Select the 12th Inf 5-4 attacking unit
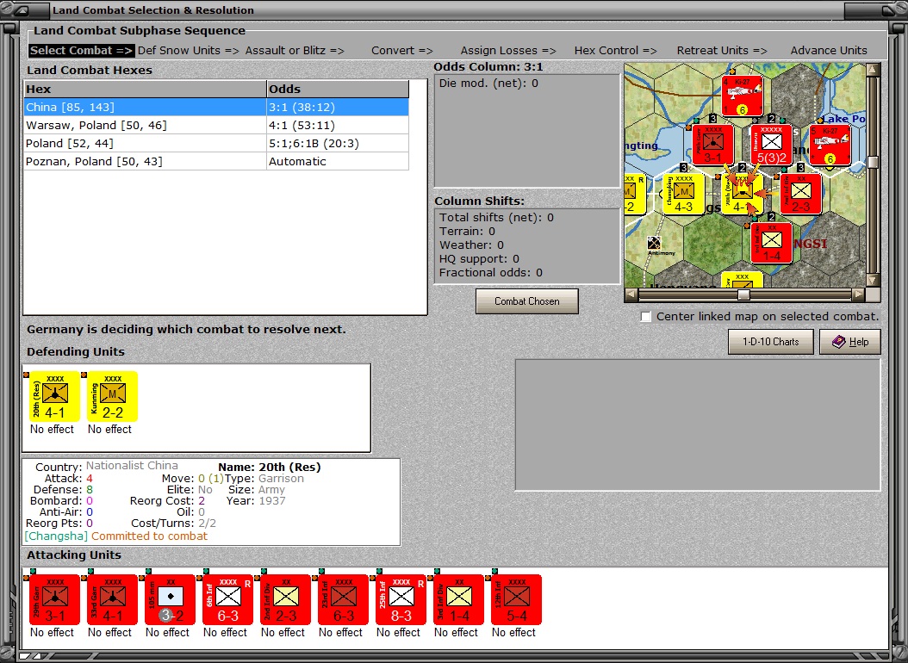This screenshot has width=908, height=663. pyautogui.click(x=517, y=600)
